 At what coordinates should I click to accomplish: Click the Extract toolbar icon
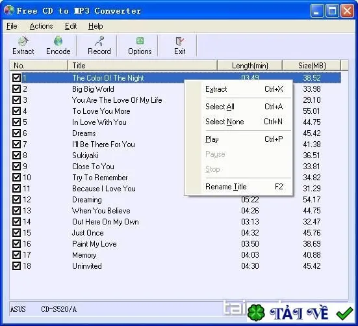(x=23, y=41)
